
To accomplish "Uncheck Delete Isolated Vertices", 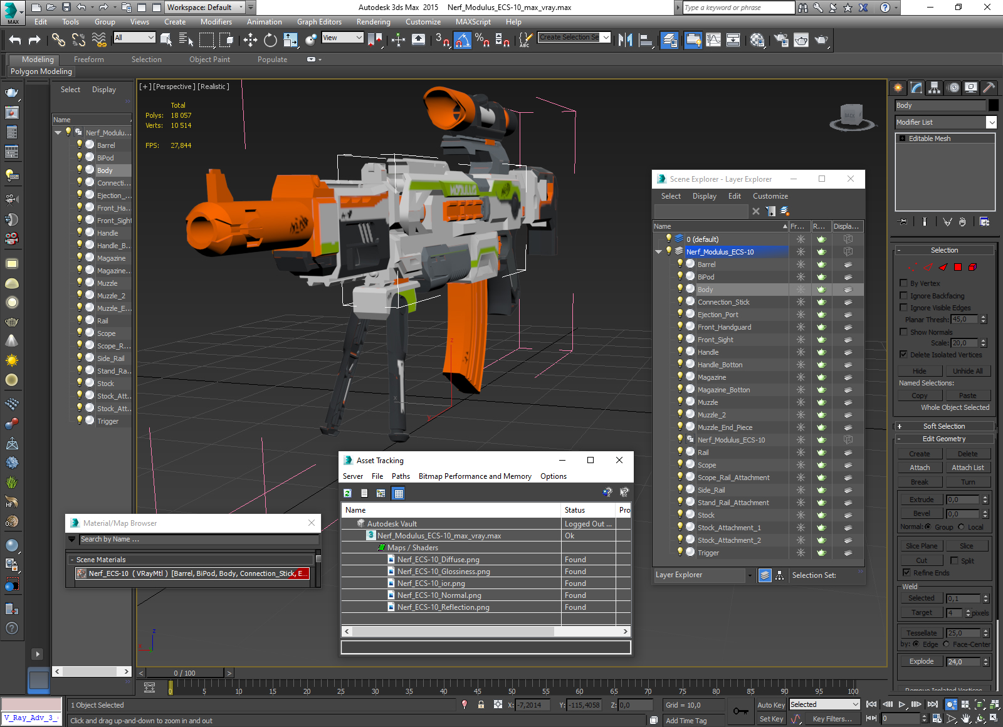I will tap(903, 355).
